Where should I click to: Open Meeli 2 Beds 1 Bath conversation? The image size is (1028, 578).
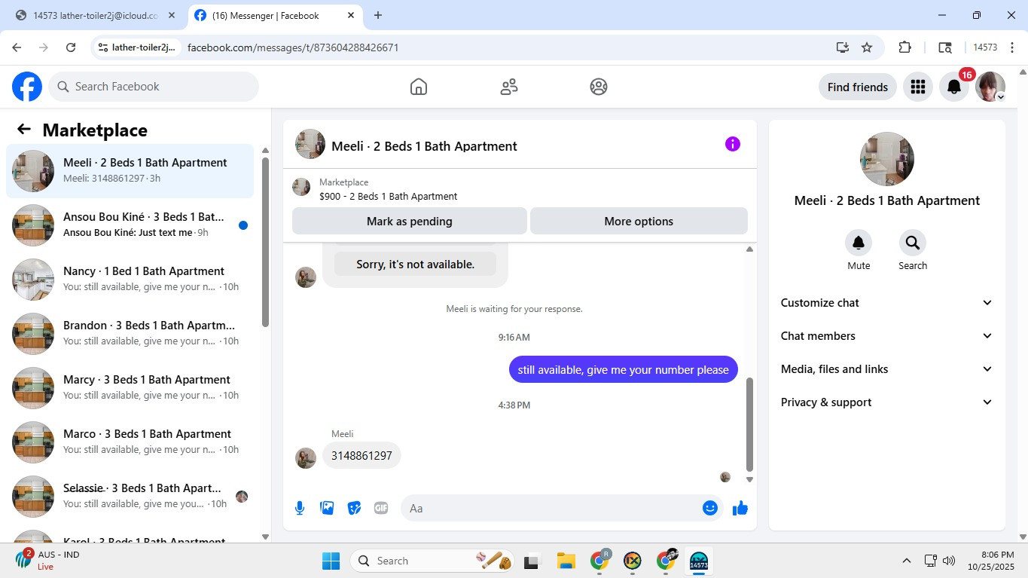130,171
